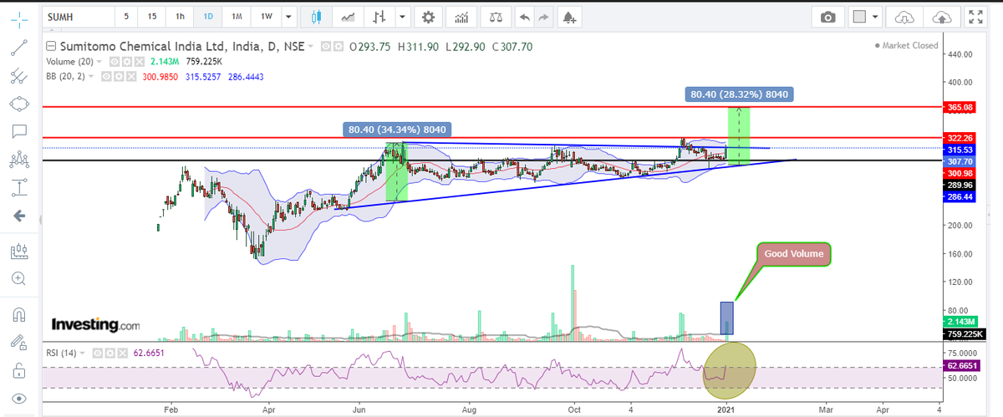
Task: Switch to the 5 minute interval
Action: tap(126, 17)
